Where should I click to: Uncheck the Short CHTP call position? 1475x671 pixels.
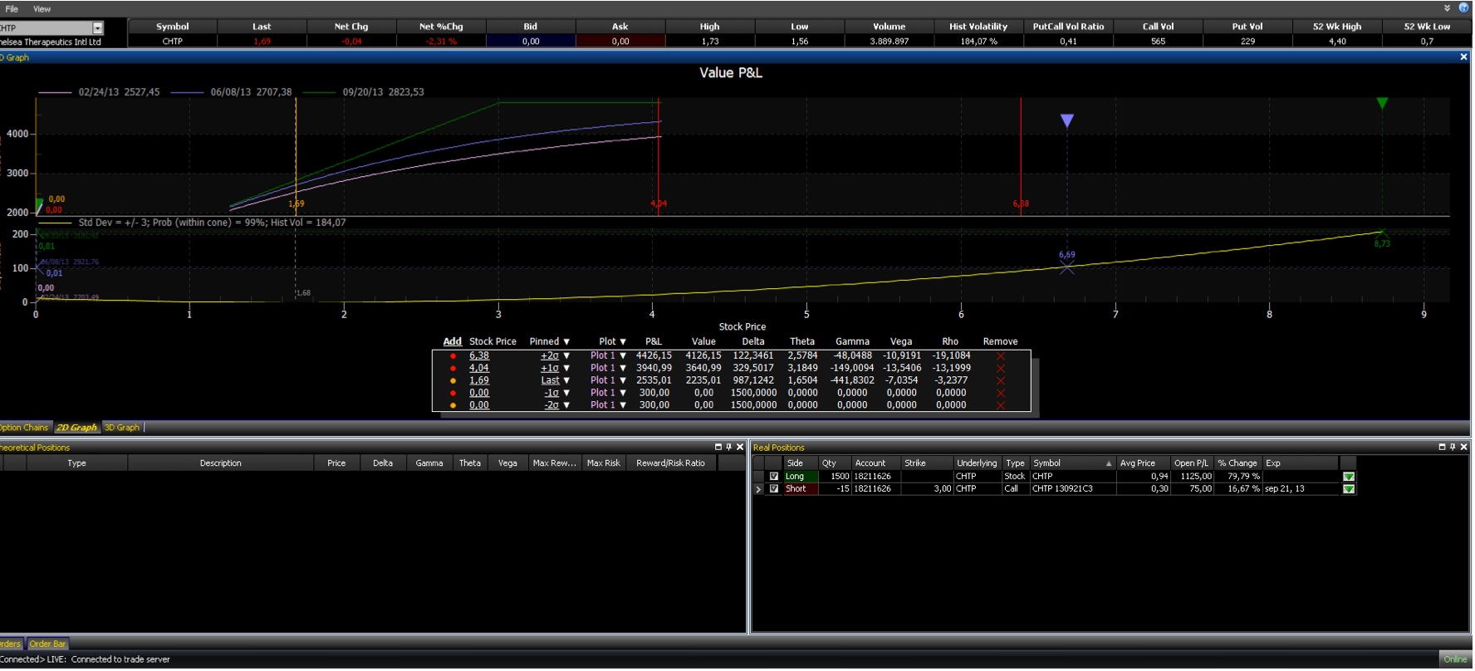tap(774, 490)
